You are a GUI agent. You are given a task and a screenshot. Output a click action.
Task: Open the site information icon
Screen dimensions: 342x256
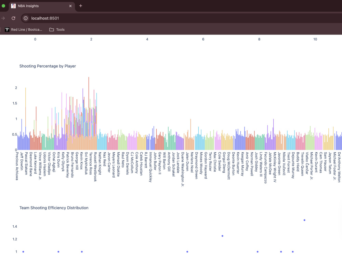(26, 18)
